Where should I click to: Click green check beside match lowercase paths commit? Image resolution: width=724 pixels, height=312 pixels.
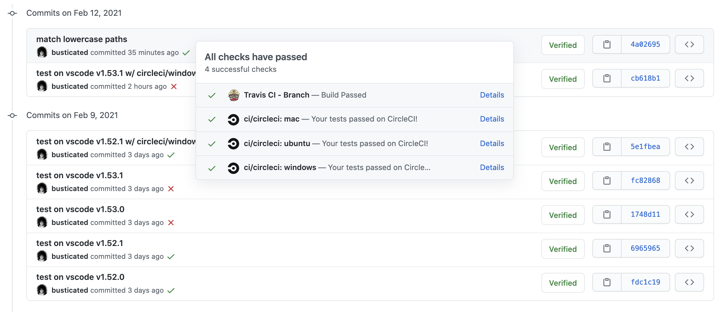186,53
